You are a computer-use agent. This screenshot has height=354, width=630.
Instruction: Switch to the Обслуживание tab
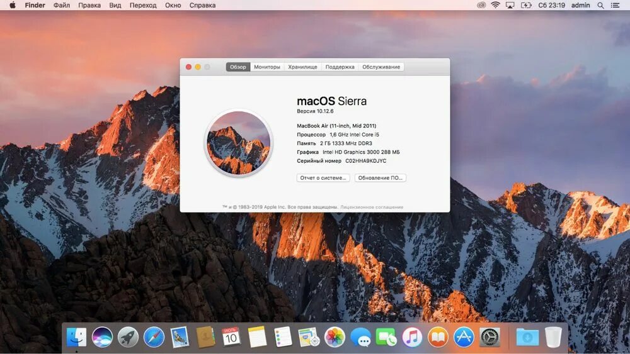[x=381, y=67]
